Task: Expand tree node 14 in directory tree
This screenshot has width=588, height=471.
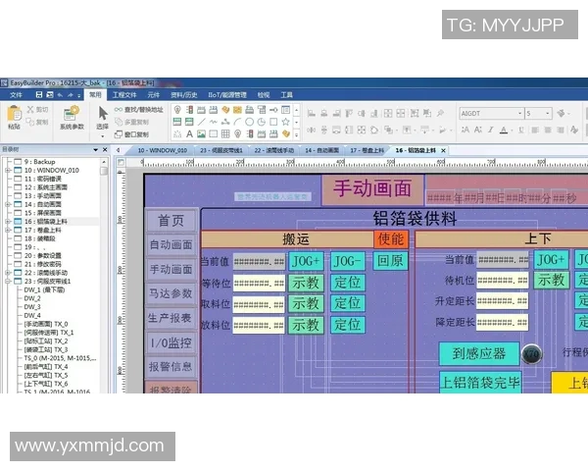Action: [x=7, y=204]
